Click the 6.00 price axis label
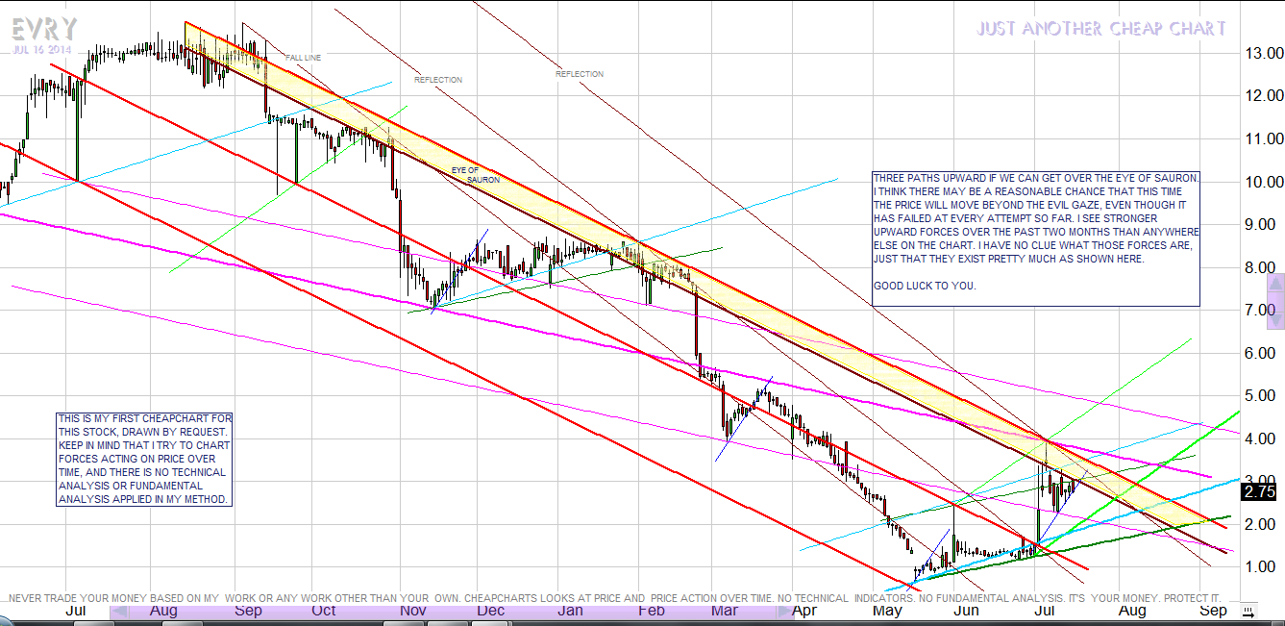The height and width of the screenshot is (626, 1285). (x=1259, y=353)
